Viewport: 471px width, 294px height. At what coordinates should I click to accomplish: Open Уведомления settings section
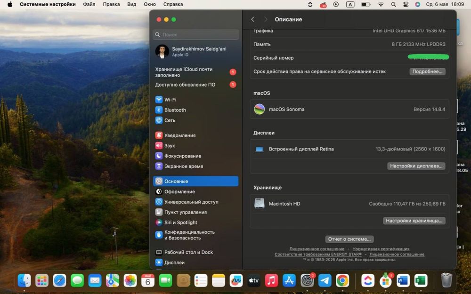pos(195,135)
